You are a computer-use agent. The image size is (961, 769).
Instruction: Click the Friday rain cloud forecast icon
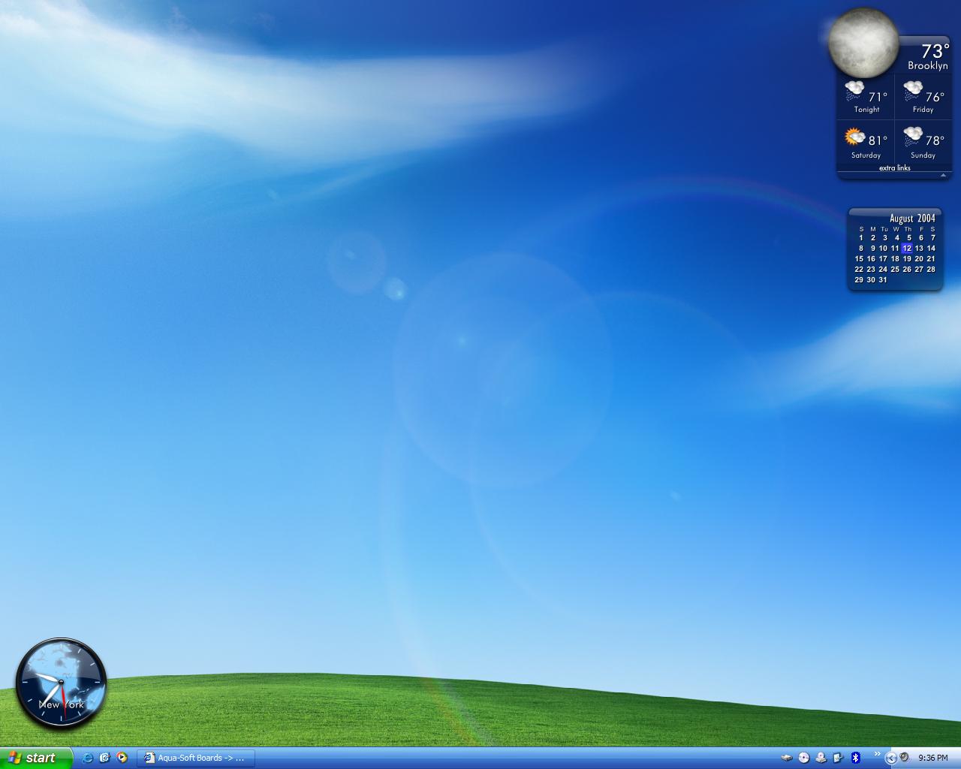tap(913, 91)
